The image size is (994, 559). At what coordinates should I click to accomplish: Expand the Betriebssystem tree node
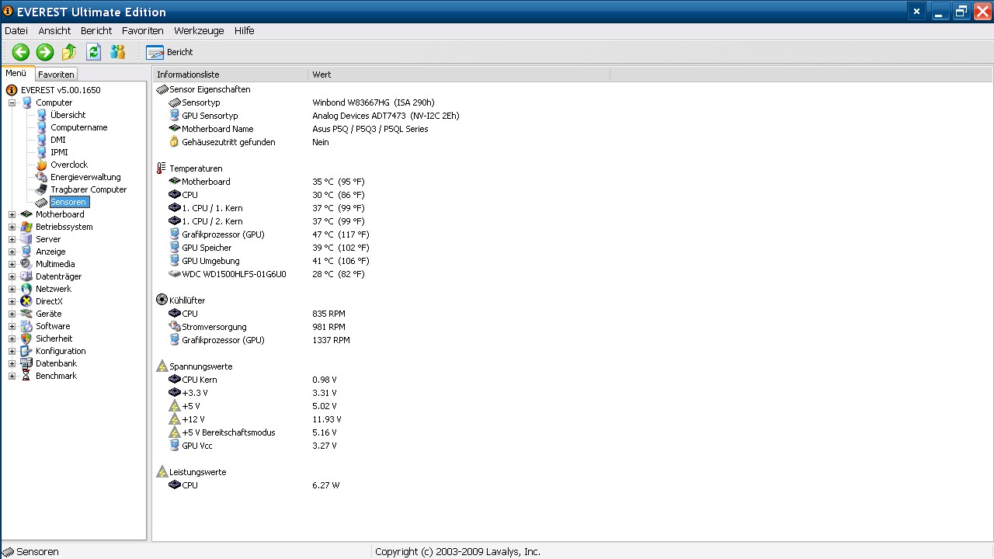pyautogui.click(x=12, y=227)
